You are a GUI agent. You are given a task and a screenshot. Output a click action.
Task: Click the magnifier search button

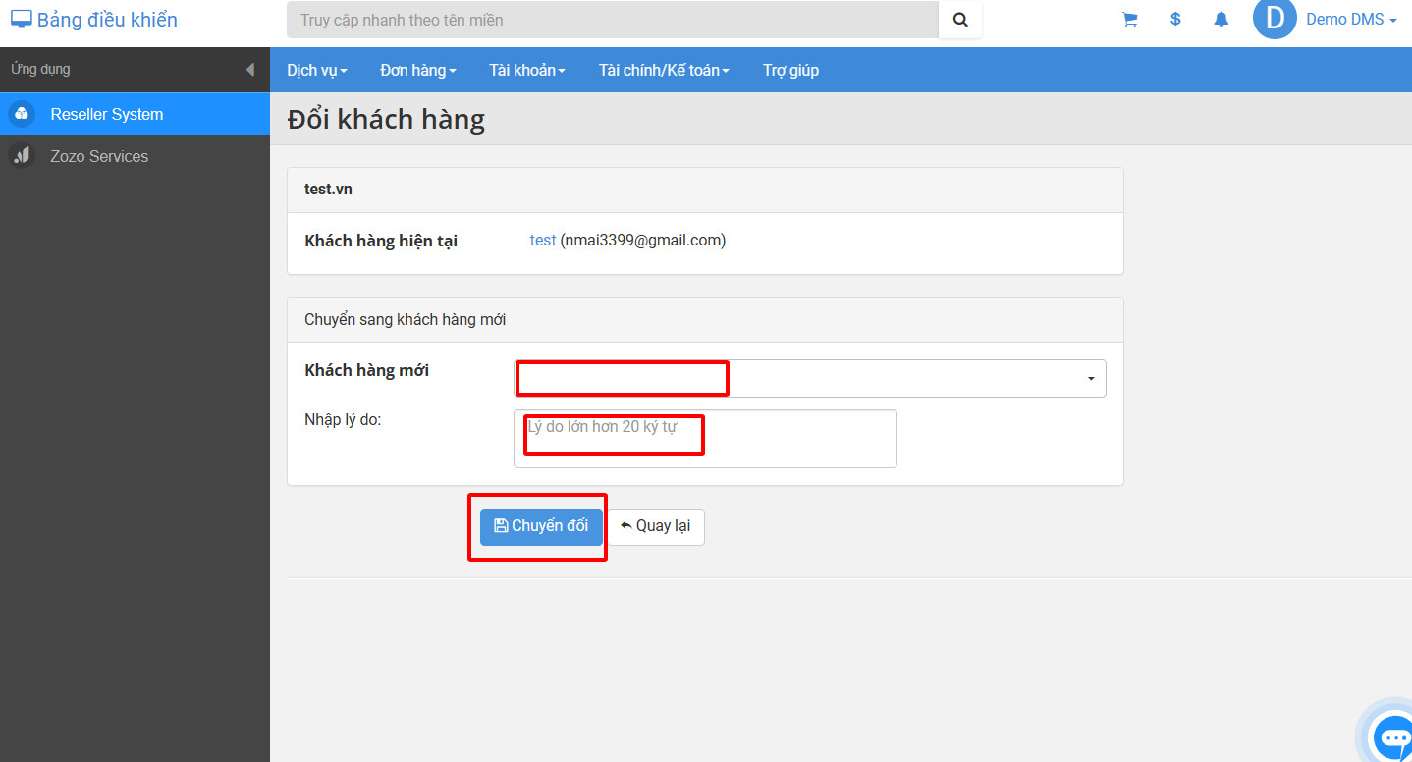coord(960,20)
